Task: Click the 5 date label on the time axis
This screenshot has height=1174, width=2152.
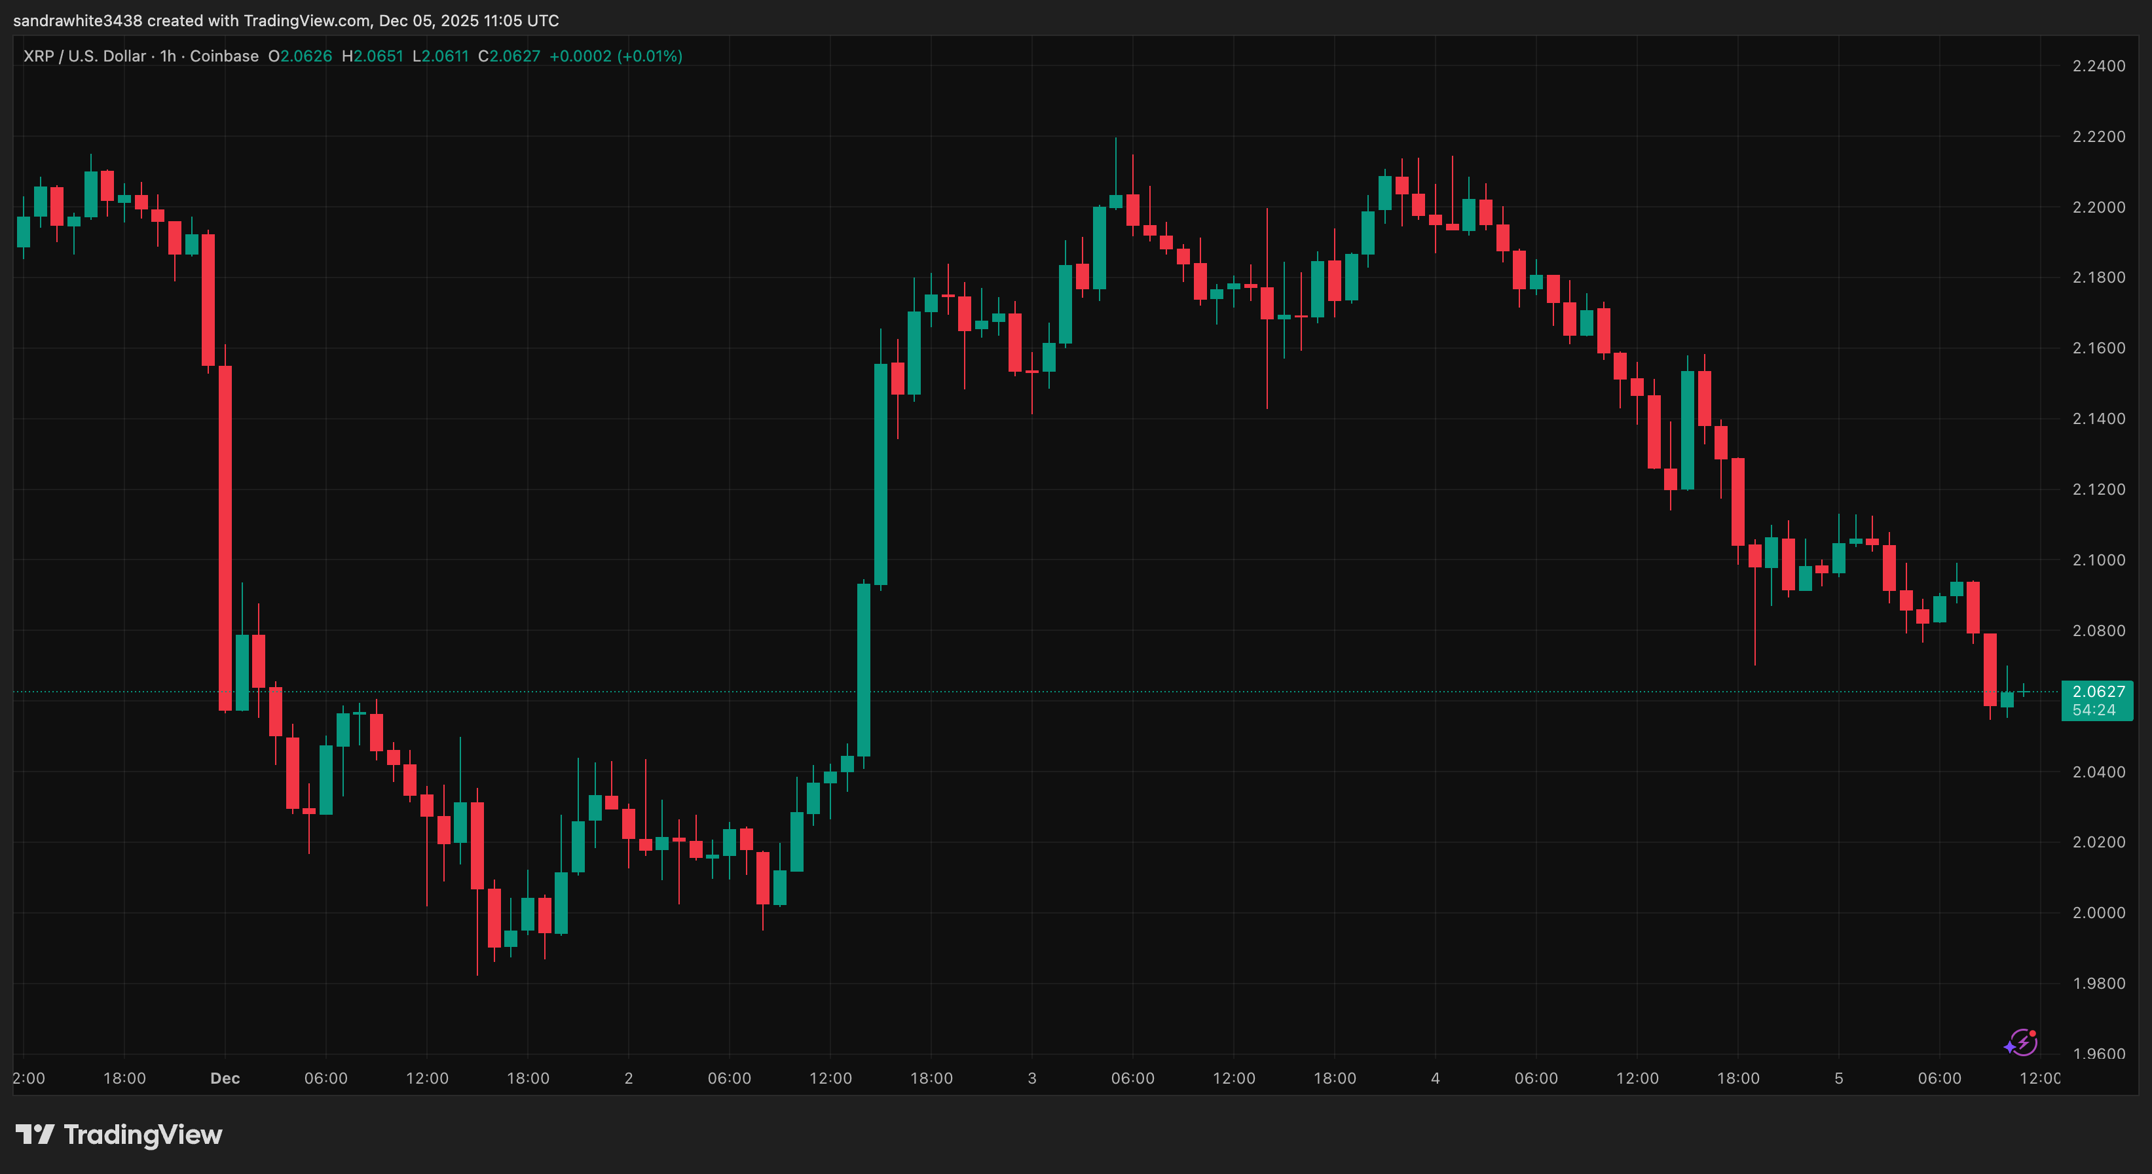Action: [1839, 1078]
